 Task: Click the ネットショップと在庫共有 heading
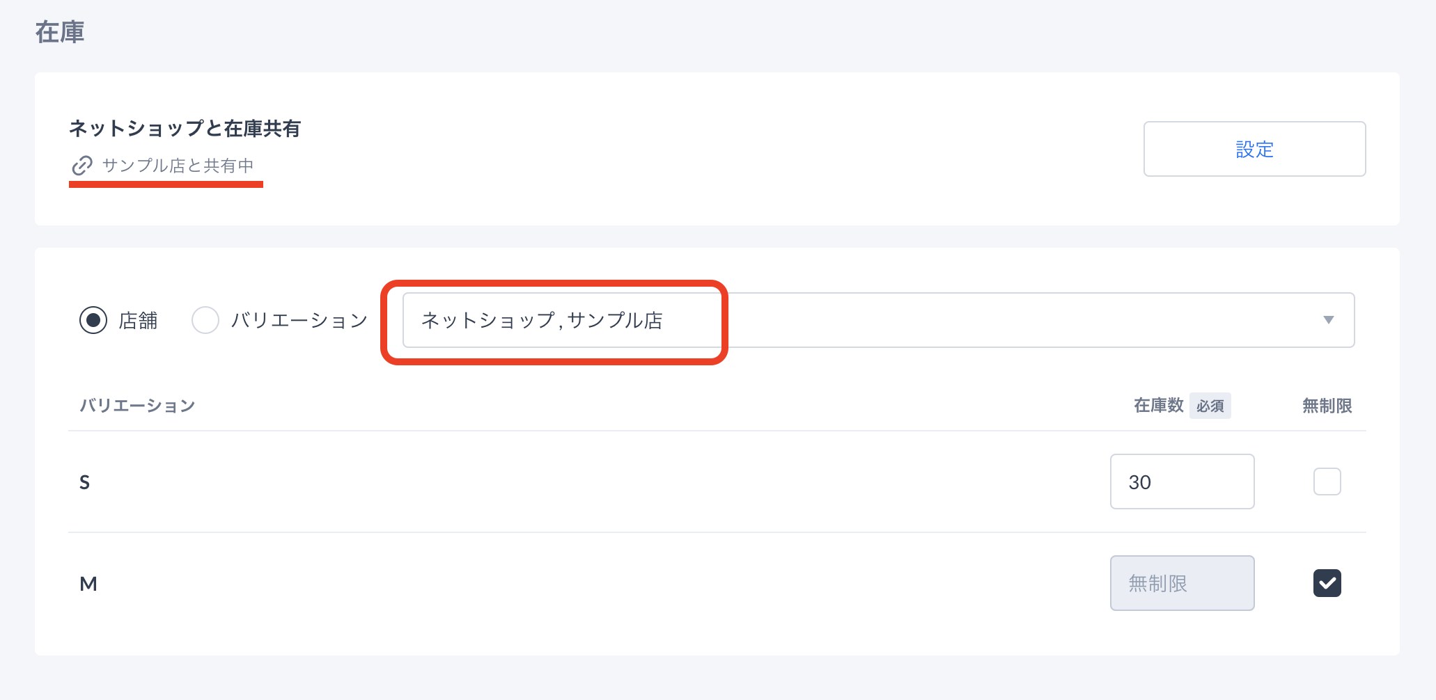185,129
